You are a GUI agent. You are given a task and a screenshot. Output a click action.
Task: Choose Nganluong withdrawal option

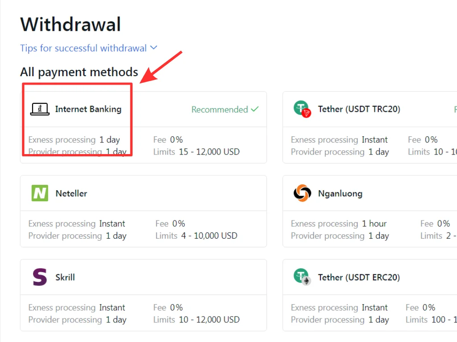(340, 193)
